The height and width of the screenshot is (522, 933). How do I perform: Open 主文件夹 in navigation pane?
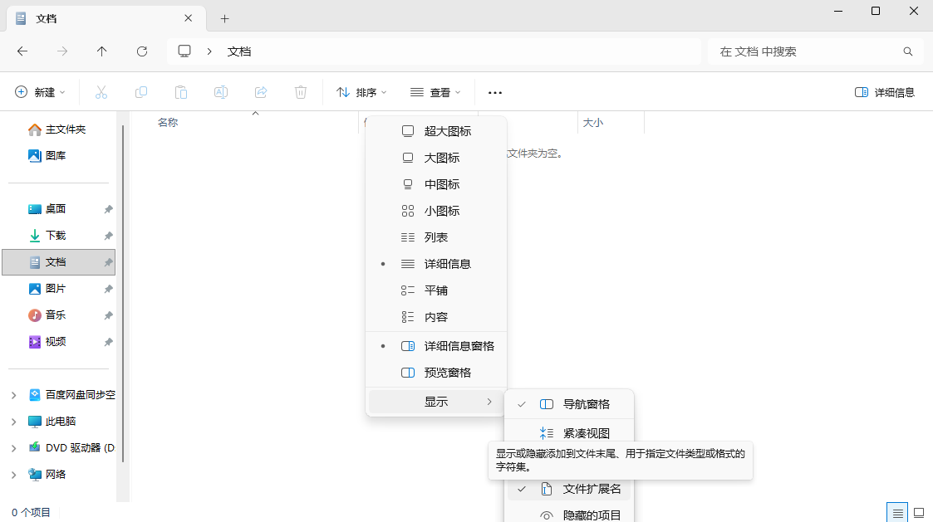(x=57, y=129)
